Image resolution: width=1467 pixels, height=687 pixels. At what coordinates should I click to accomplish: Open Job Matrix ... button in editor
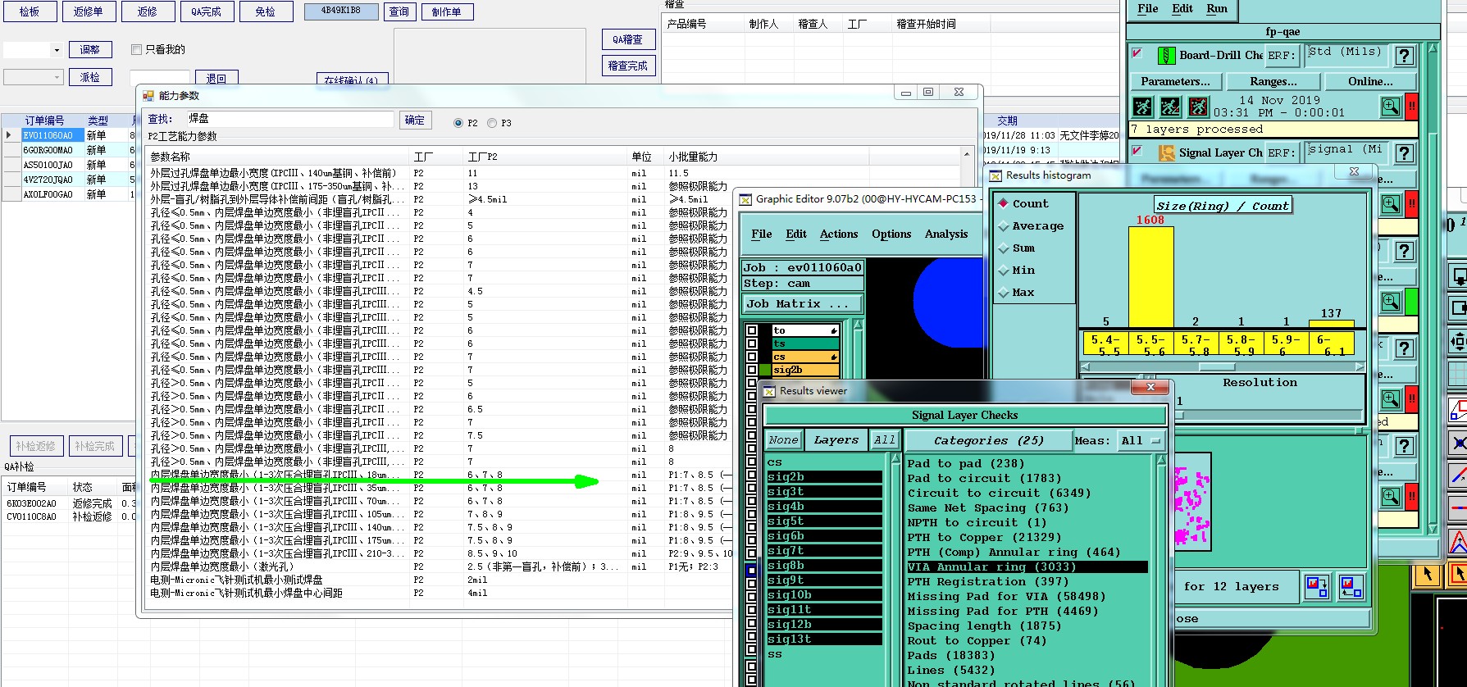coord(803,303)
